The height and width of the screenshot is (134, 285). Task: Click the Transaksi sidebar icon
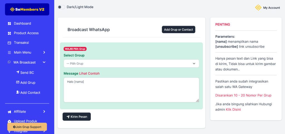tap(9, 43)
